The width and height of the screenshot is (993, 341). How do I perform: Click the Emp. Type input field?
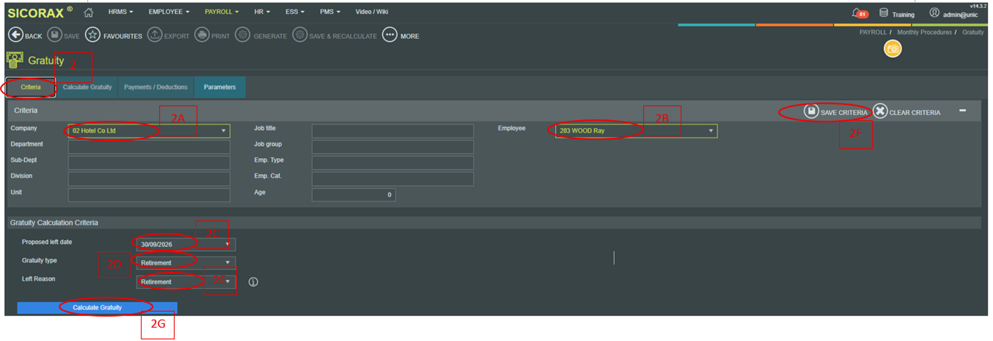click(x=392, y=163)
